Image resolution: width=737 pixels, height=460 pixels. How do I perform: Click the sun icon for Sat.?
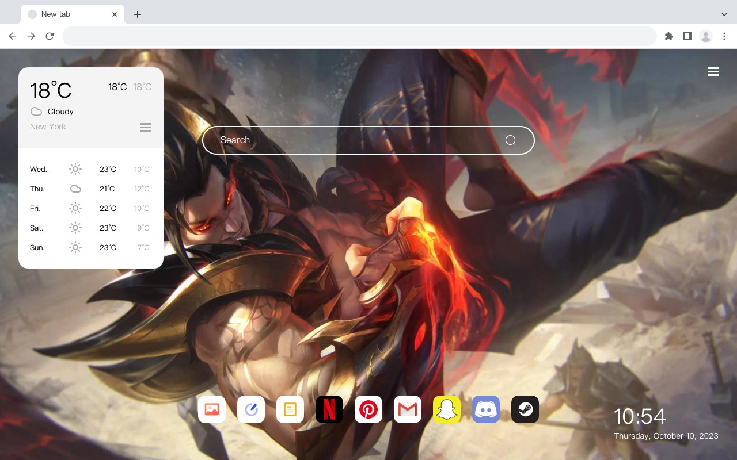75,228
